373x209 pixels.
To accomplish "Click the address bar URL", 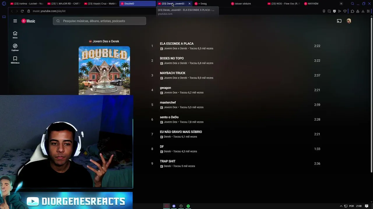I will pos(49,11).
